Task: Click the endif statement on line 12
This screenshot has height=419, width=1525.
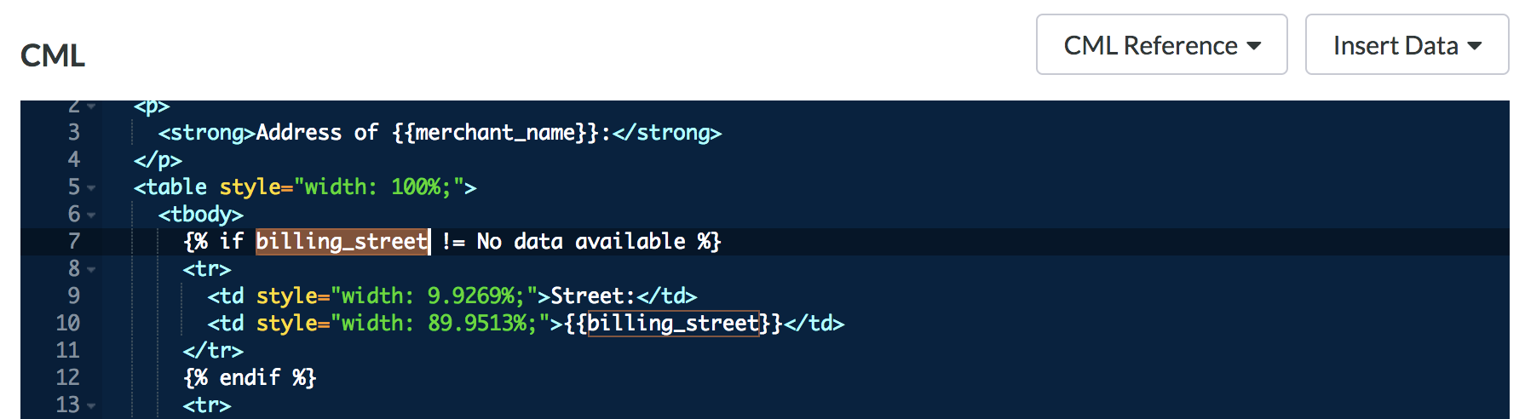Action: (x=250, y=378)
